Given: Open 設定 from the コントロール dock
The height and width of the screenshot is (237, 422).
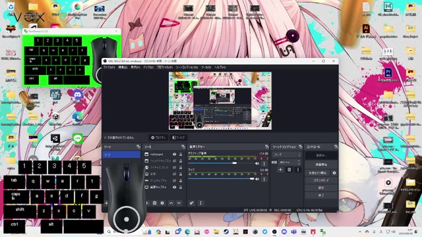Looking at the screenshot, I should tap(321, 188).
